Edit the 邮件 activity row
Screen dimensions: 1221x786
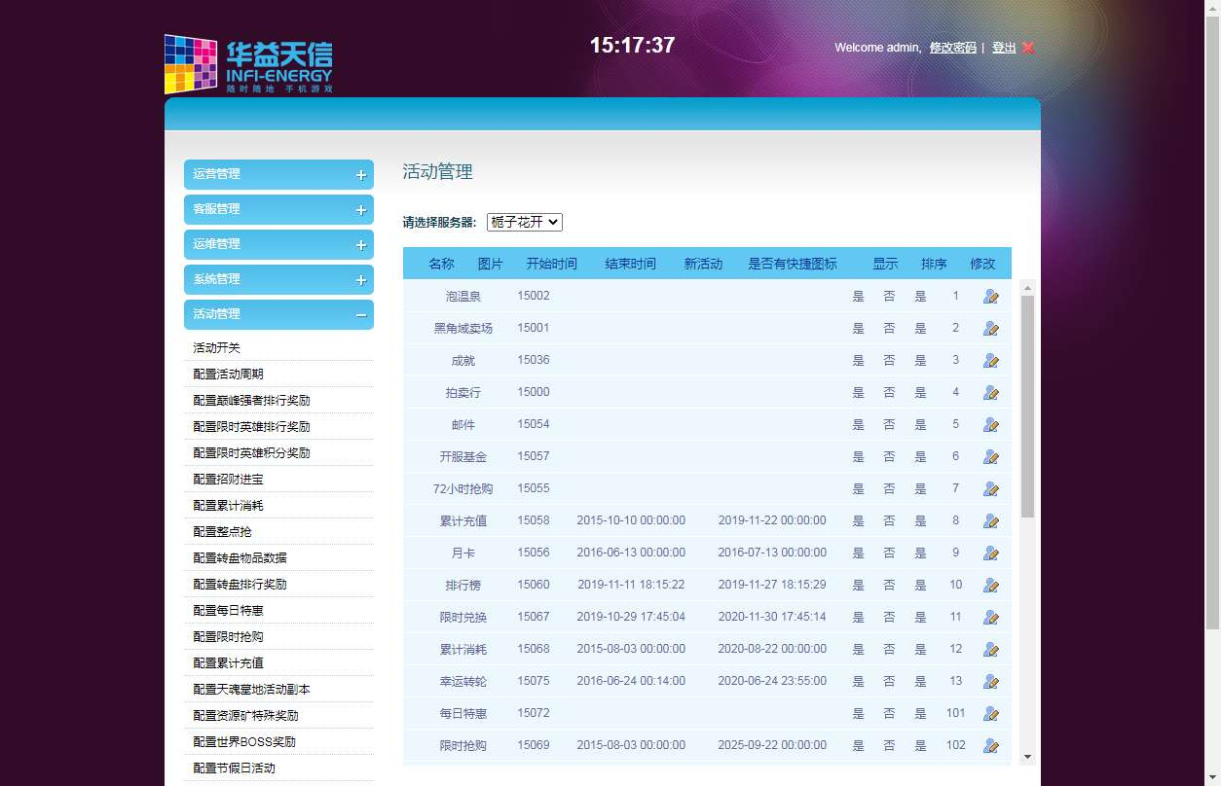click(991, 425)
